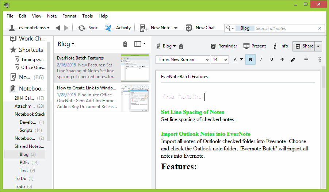The image size is (329, 192).
Task: Click the Evernote elephant app icon
Action: pos(6,5)
